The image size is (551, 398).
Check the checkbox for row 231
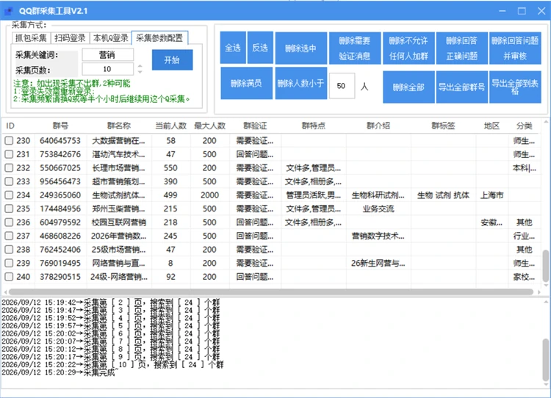9,154
